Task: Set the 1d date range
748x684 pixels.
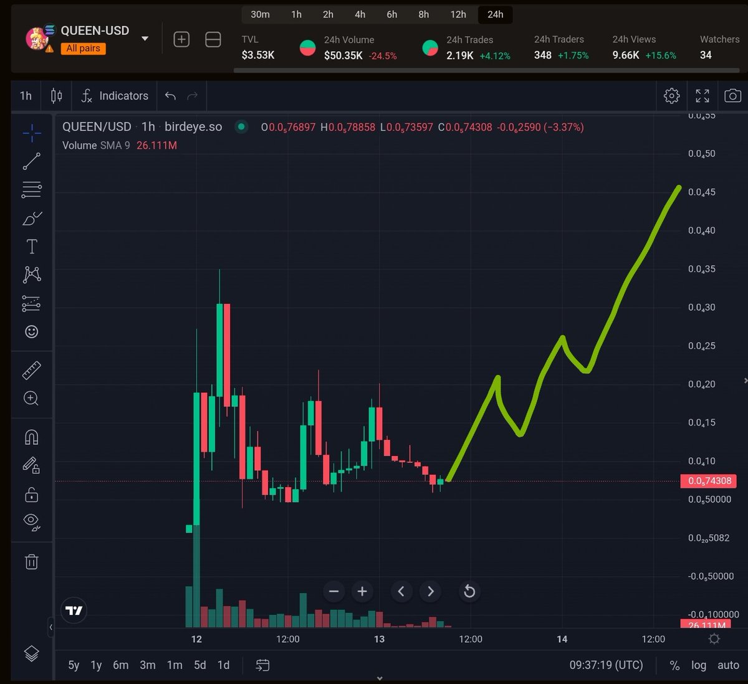Action: [x=223, y=665]
